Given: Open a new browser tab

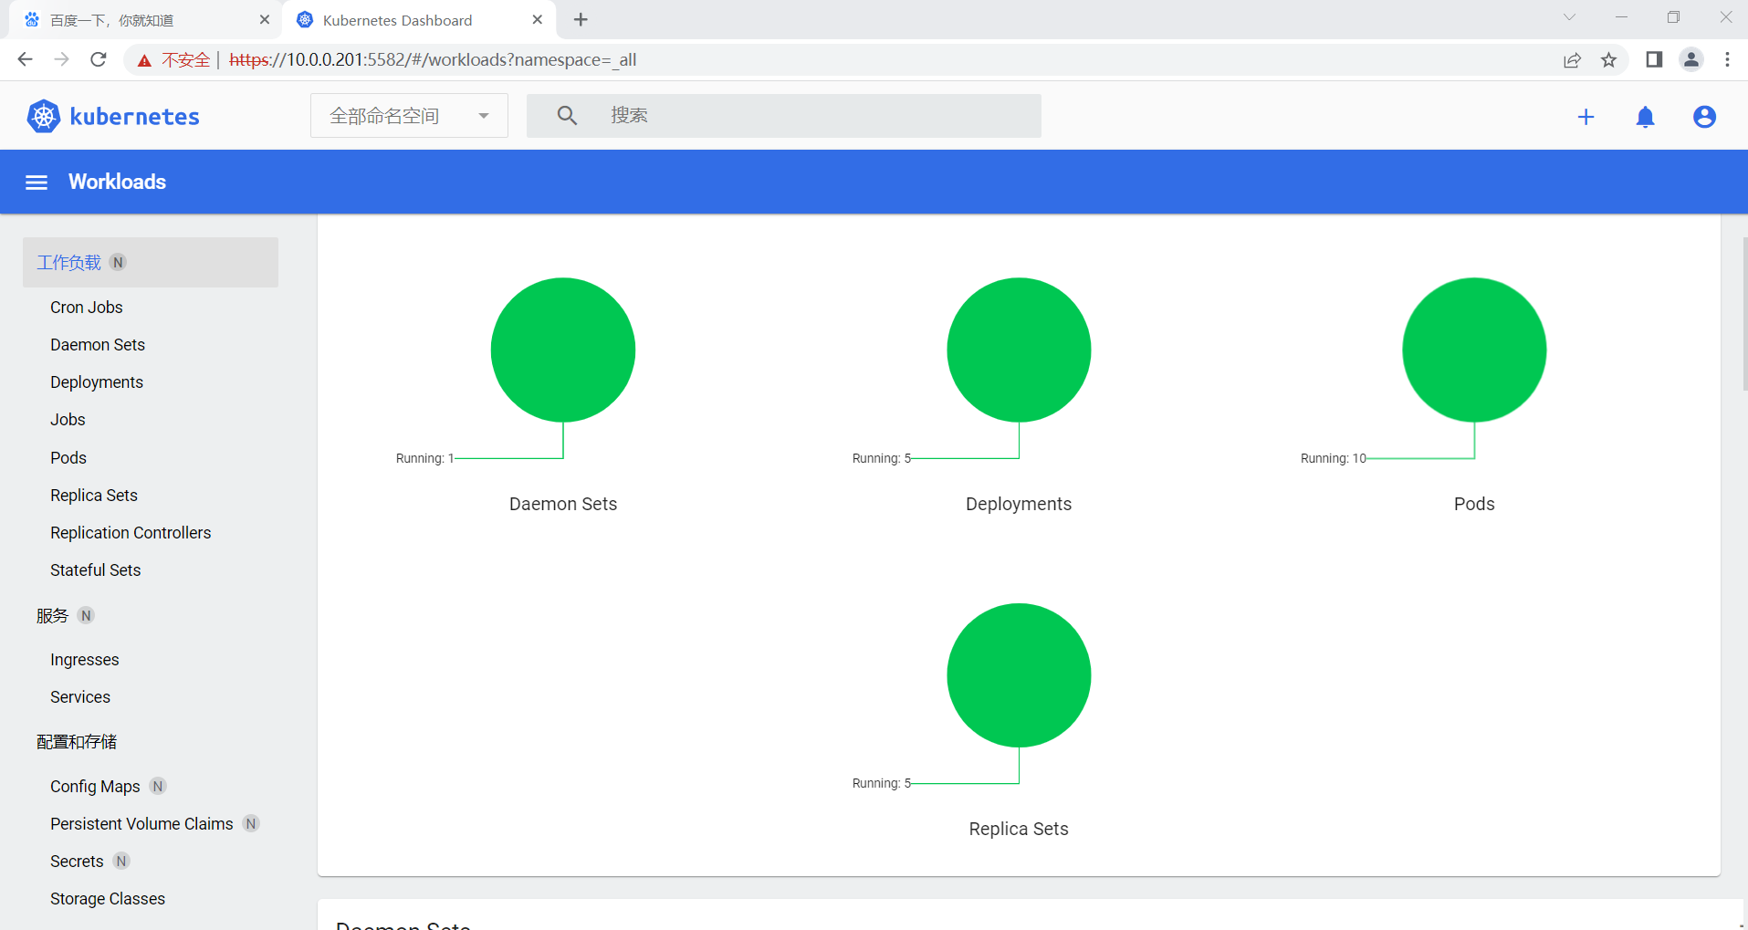Looking at the screenshot, I should tap(581, 20).
